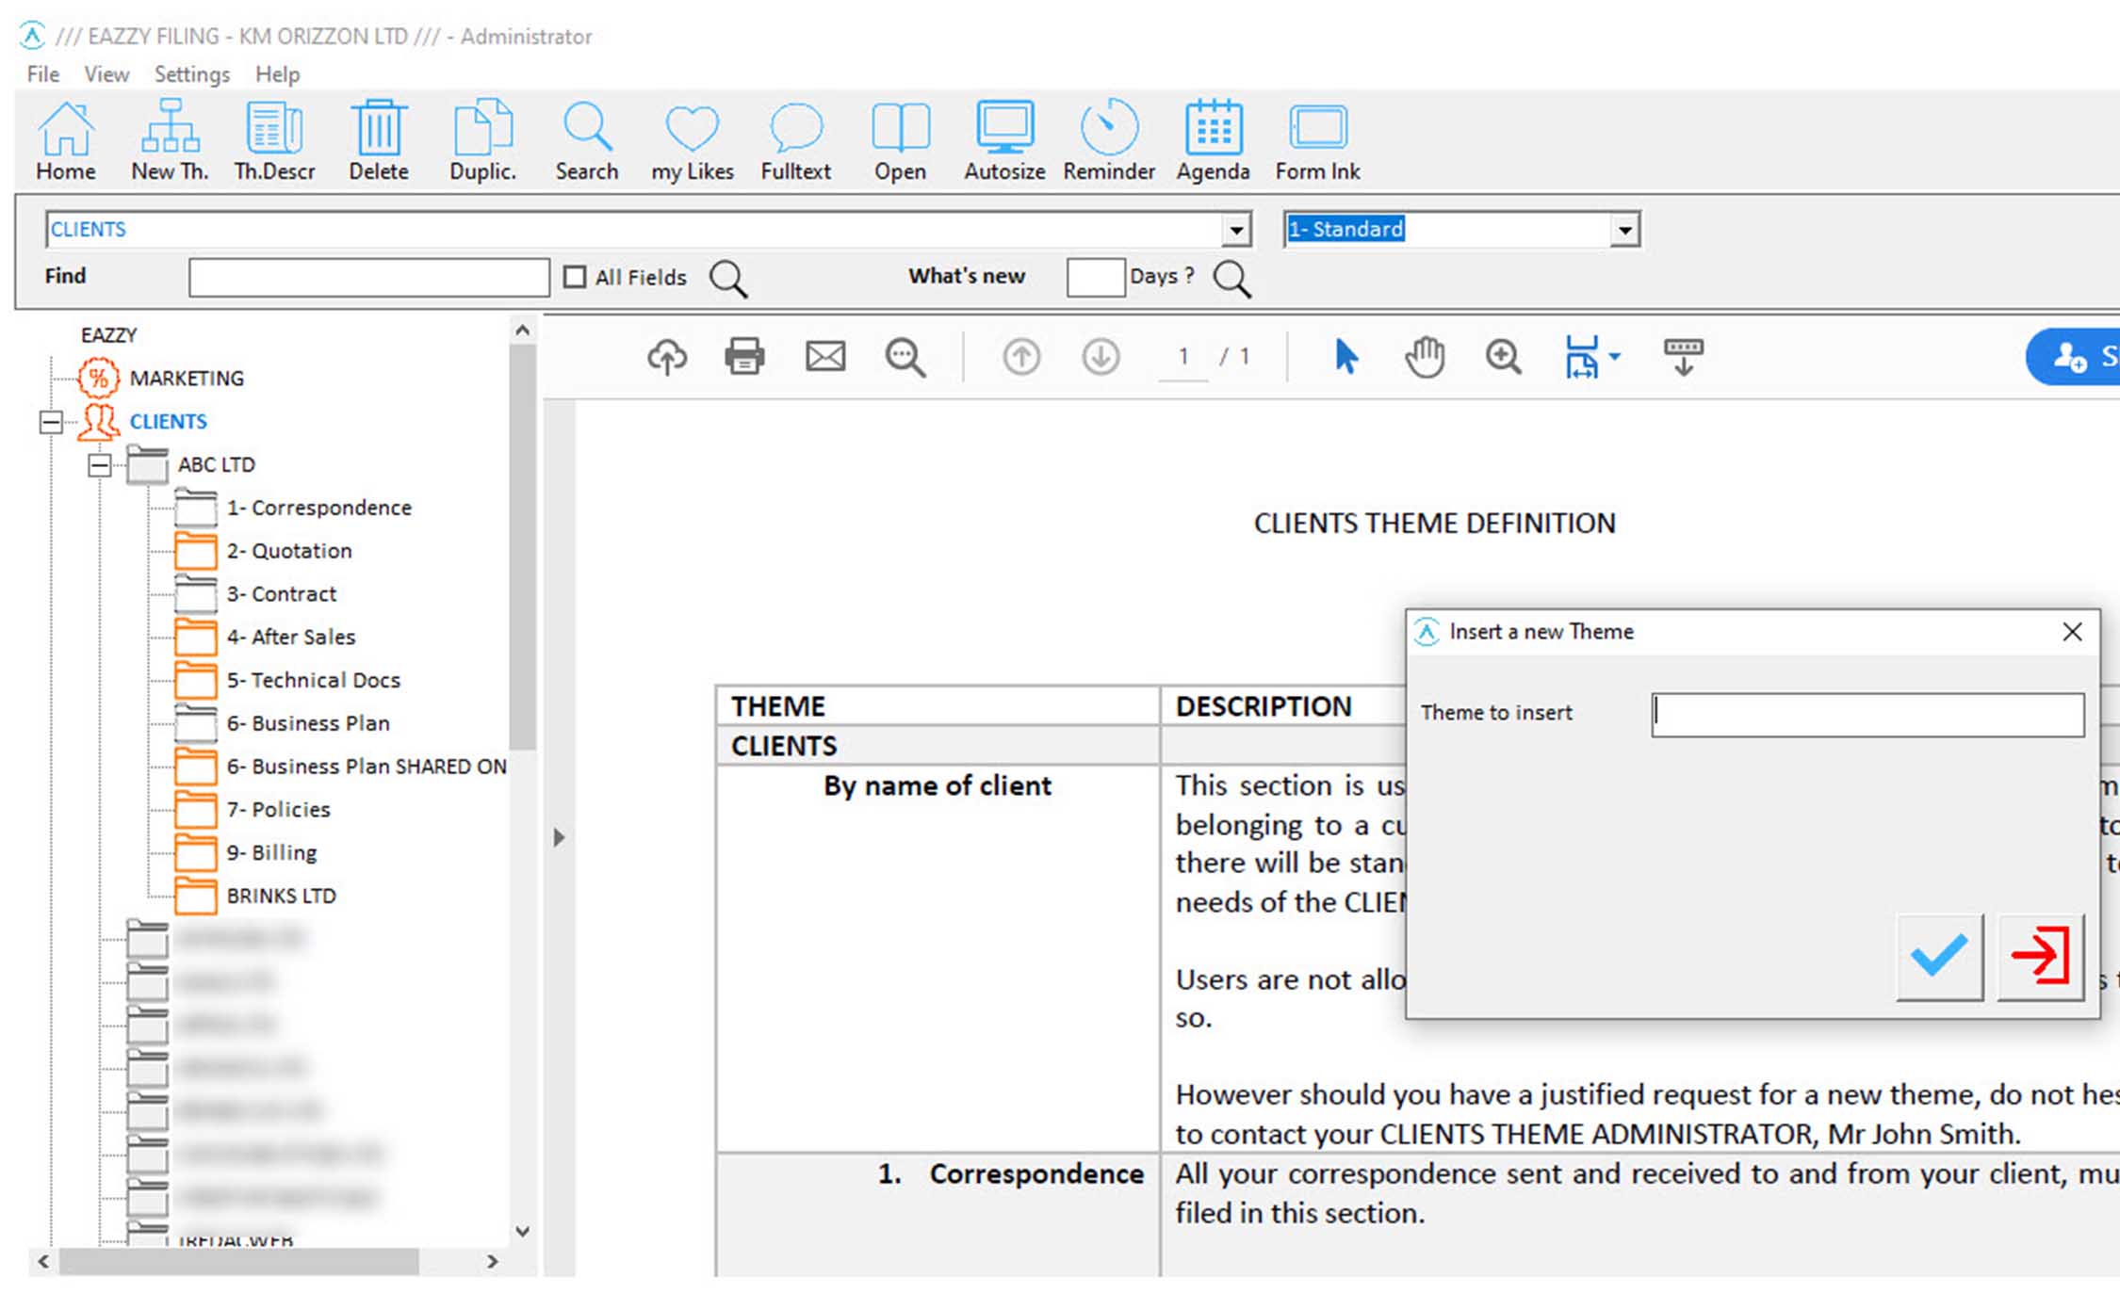Screen dimensions: 2120x1293
Task: Select the BRINKS LTD folder
Action: (x=281, y=897)
